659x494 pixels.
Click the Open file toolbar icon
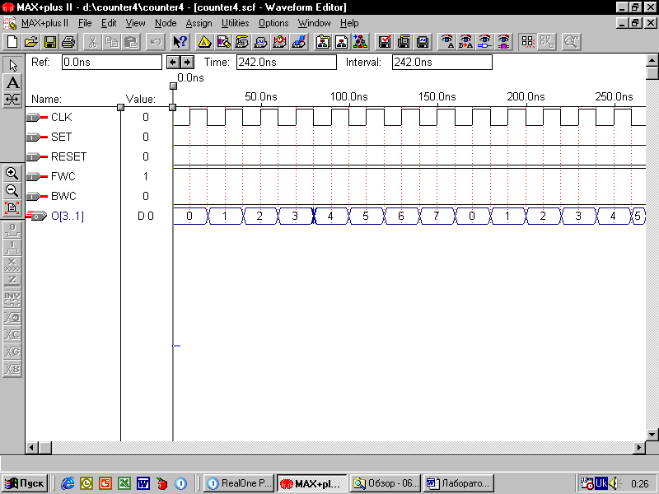(31, 41)
